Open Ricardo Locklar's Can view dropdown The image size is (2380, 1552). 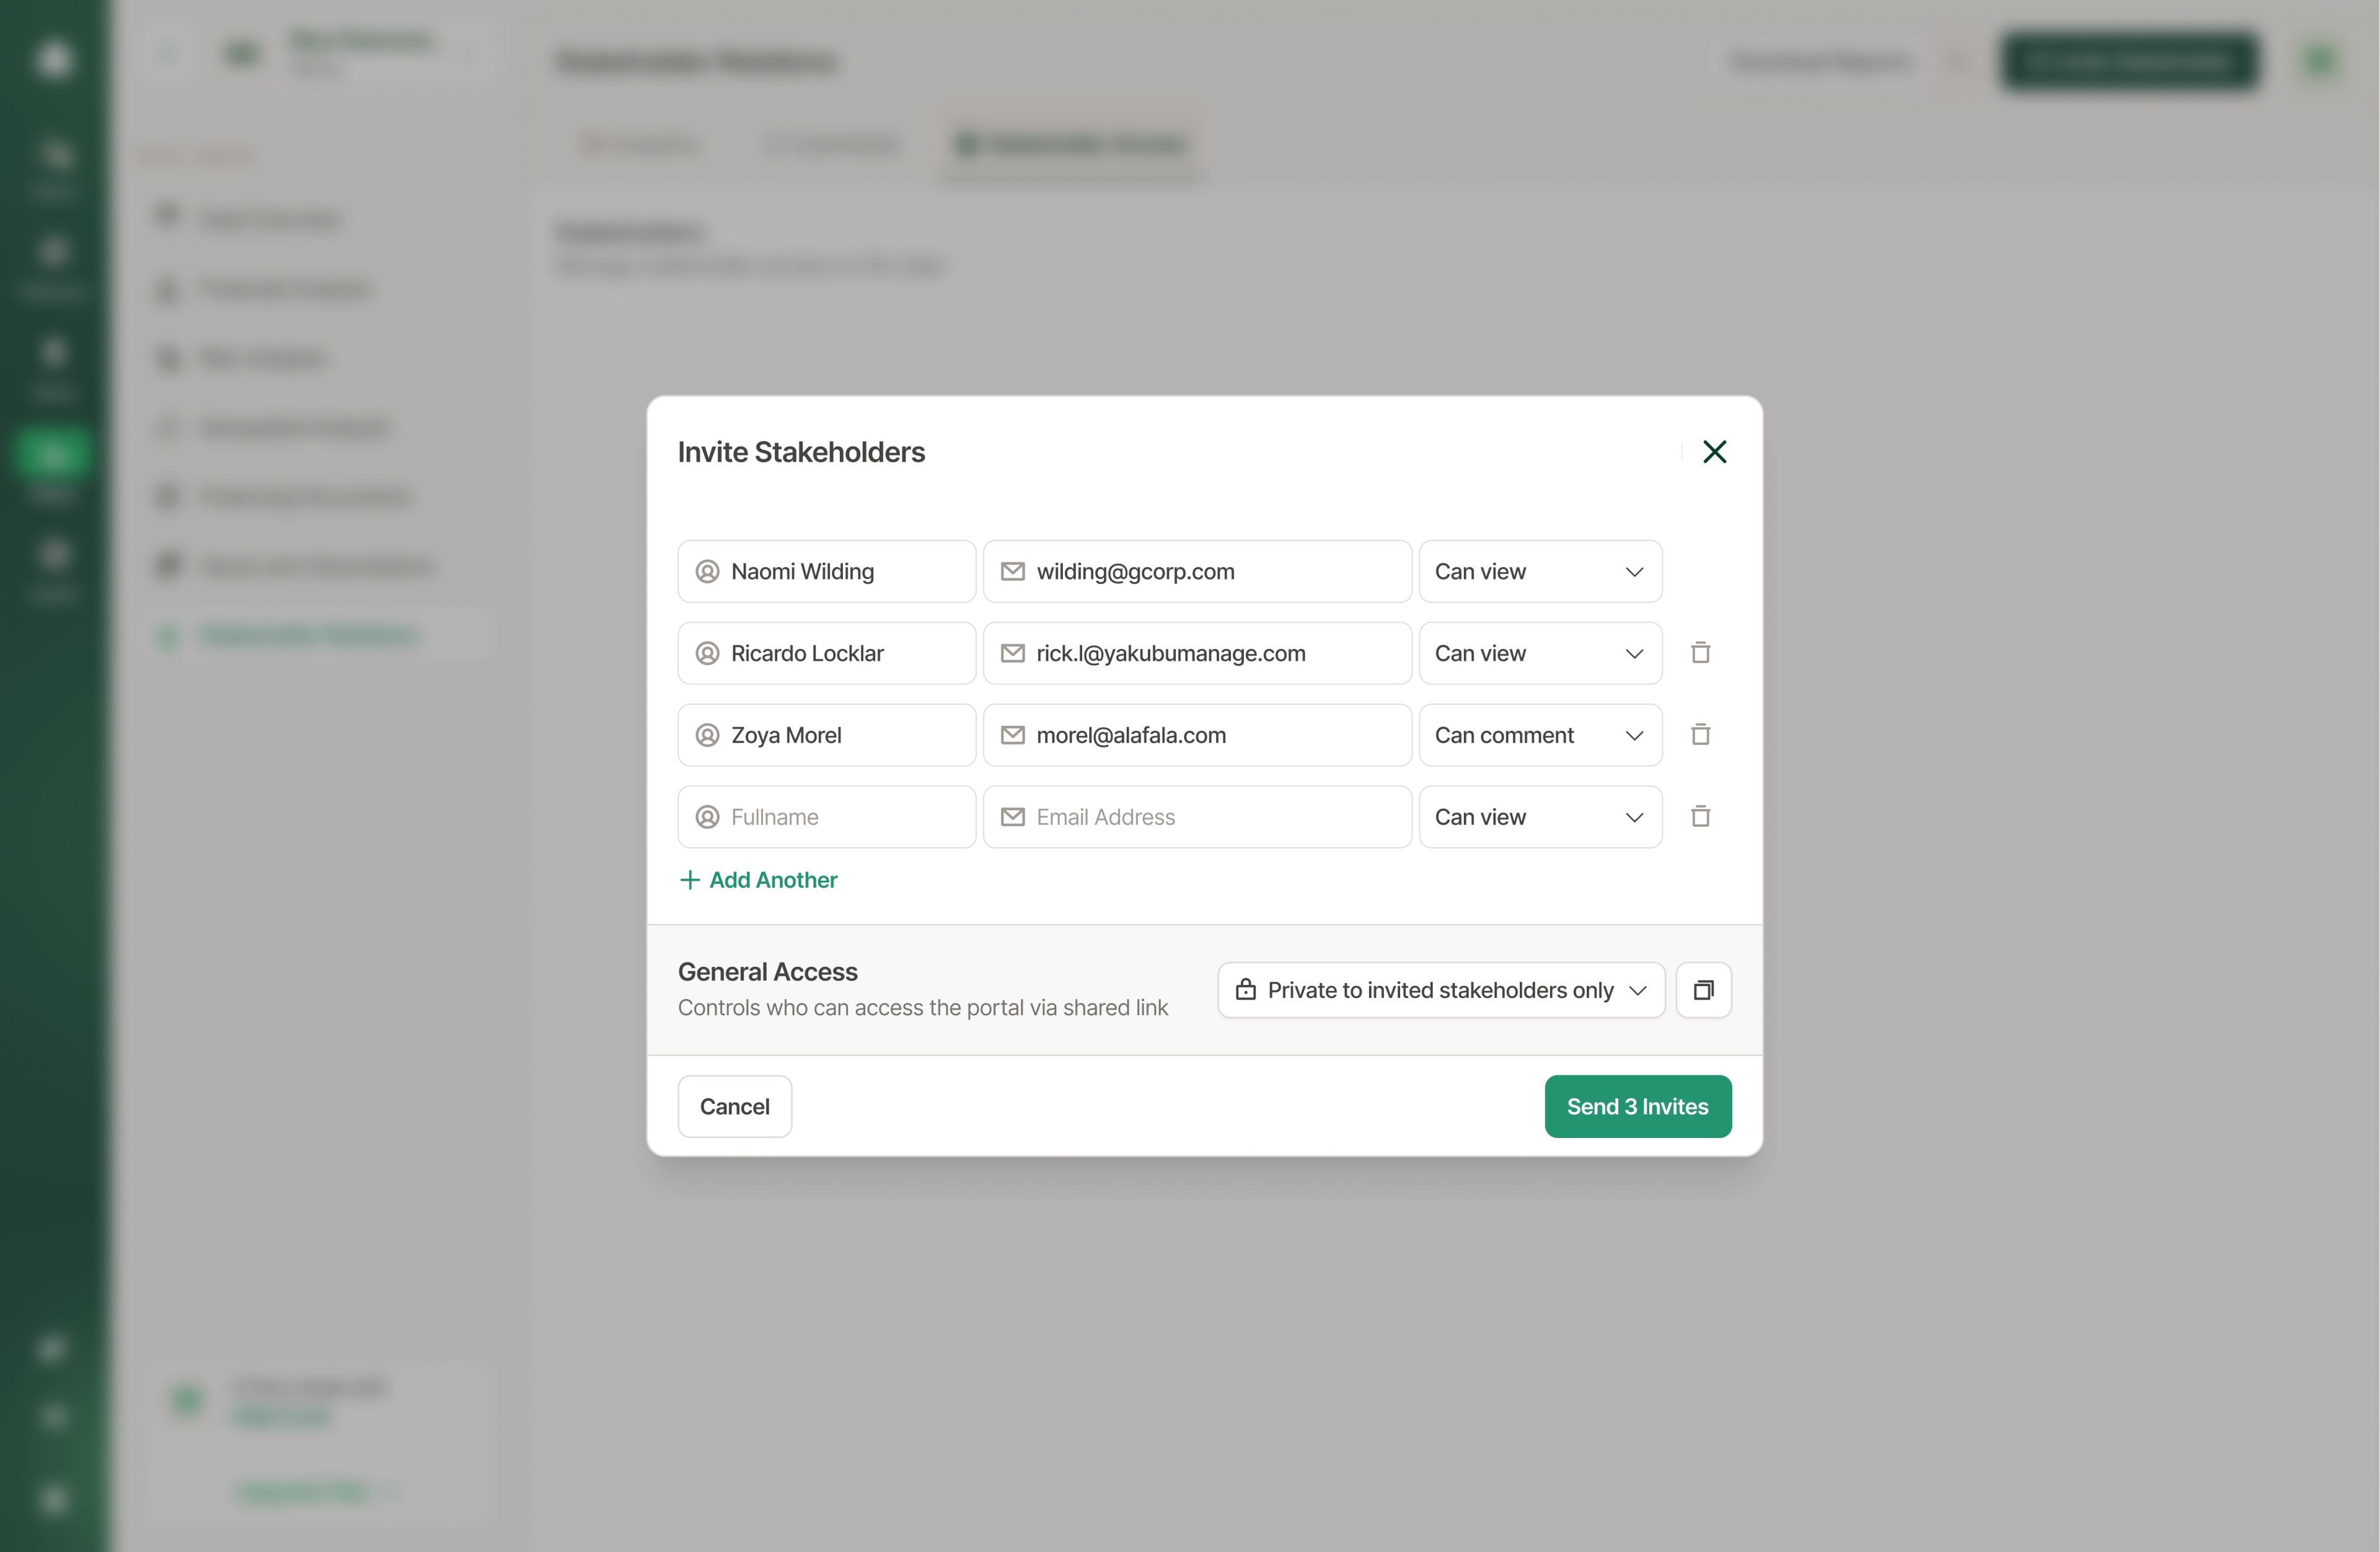1539,654
